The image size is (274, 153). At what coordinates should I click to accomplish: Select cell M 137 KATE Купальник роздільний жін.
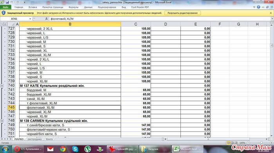70,86
